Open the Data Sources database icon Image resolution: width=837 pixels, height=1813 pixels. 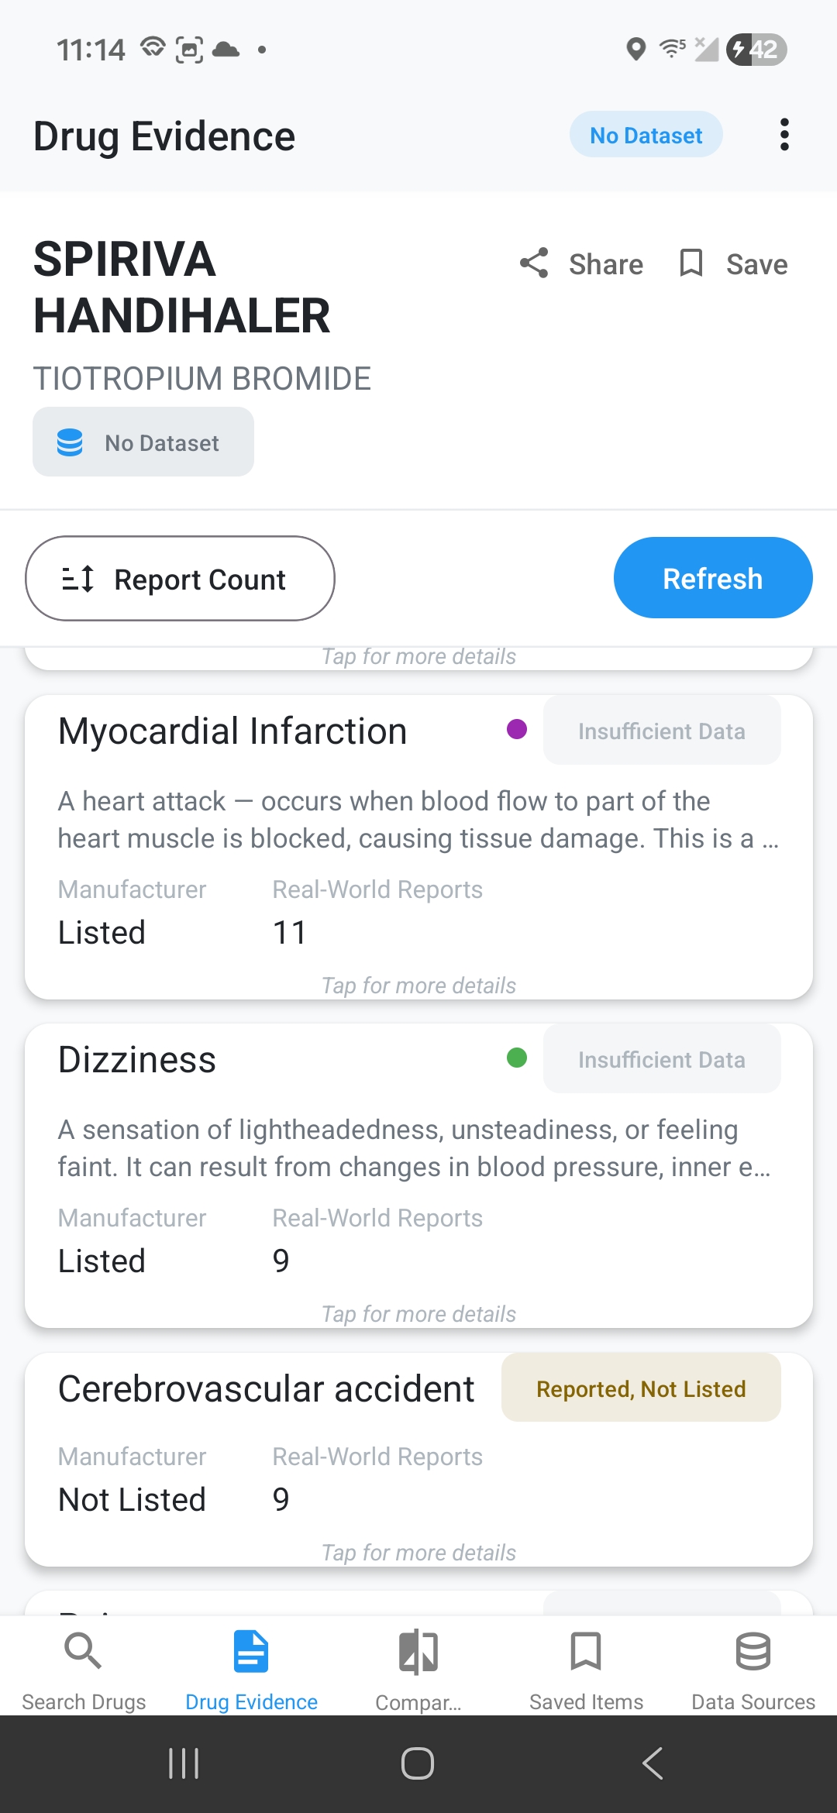753,1651
